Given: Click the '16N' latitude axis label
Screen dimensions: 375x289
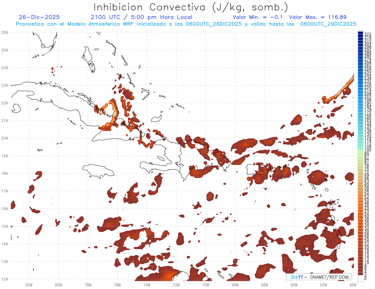Looking at the screenshot, I should [5, 209].
